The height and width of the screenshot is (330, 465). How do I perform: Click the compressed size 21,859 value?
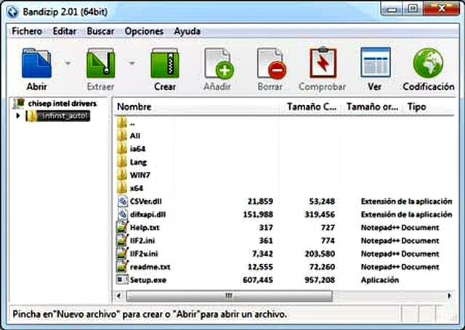coord(260,201)
